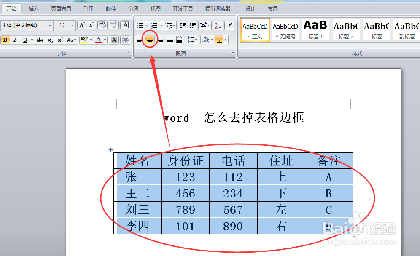The width and height of the screenshot is (420, 256).
Task: Open the font size dropdown
Action: click(73, 25)
